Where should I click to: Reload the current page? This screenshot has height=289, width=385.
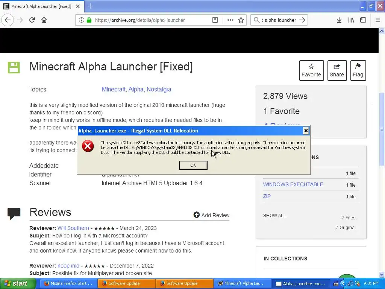32,20
